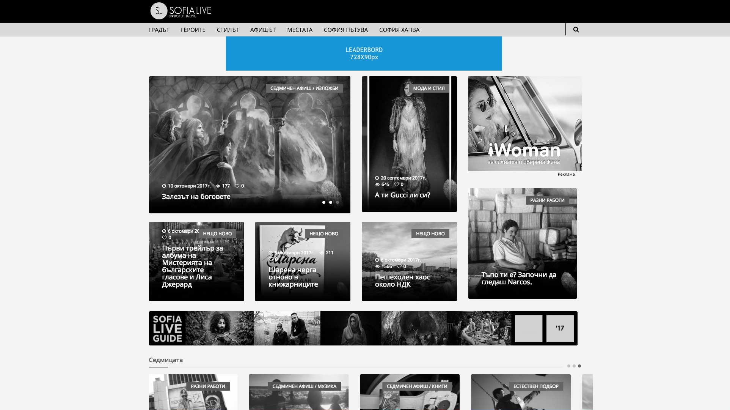Click clock icon beside 20 септември date
This screenshot has height=410, width=730.
[x=377, y=178]
